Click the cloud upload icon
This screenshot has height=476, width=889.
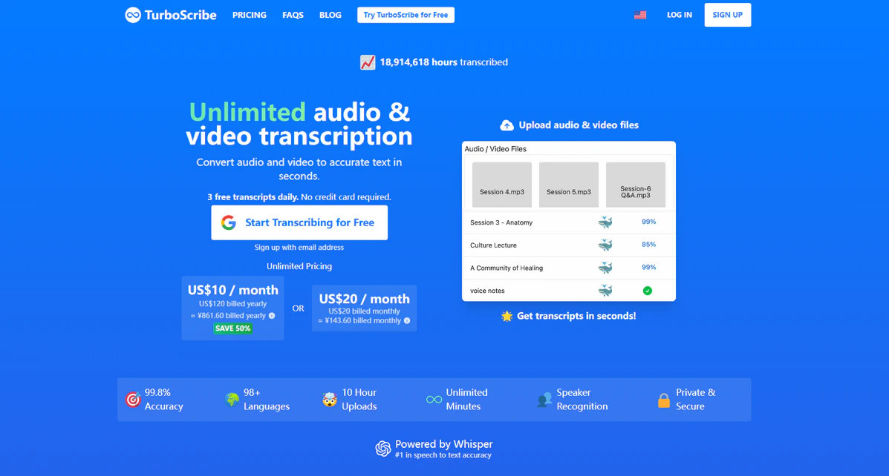tap(507, 125)
